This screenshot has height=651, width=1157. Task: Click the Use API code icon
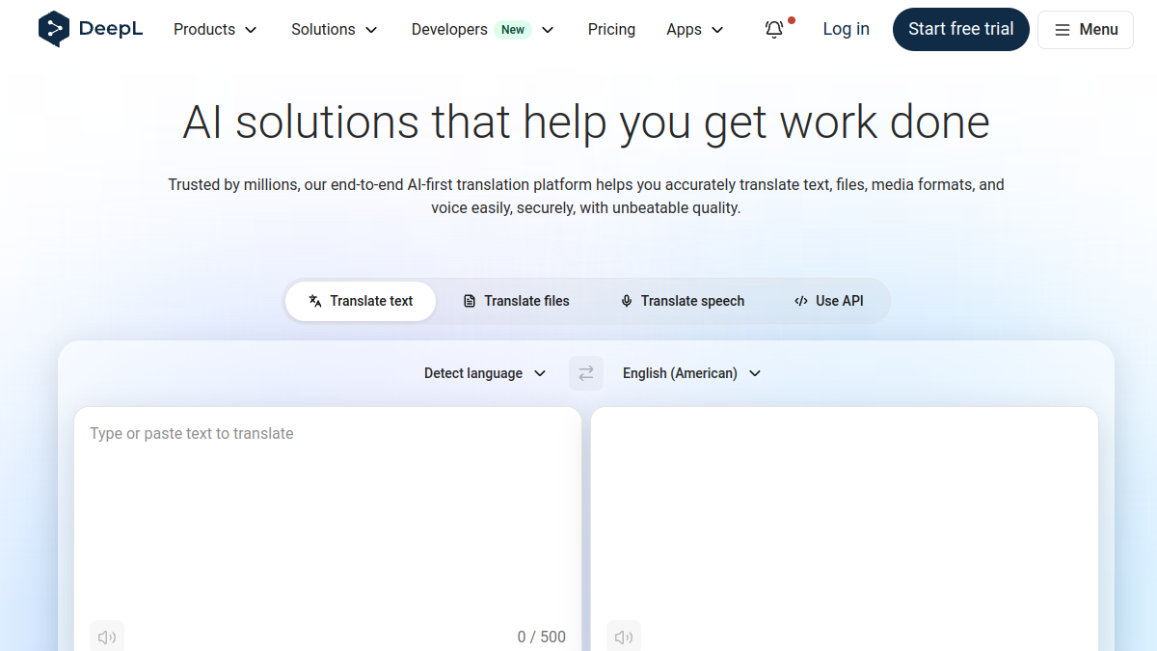pyautogui.click(x=801, y=301)
